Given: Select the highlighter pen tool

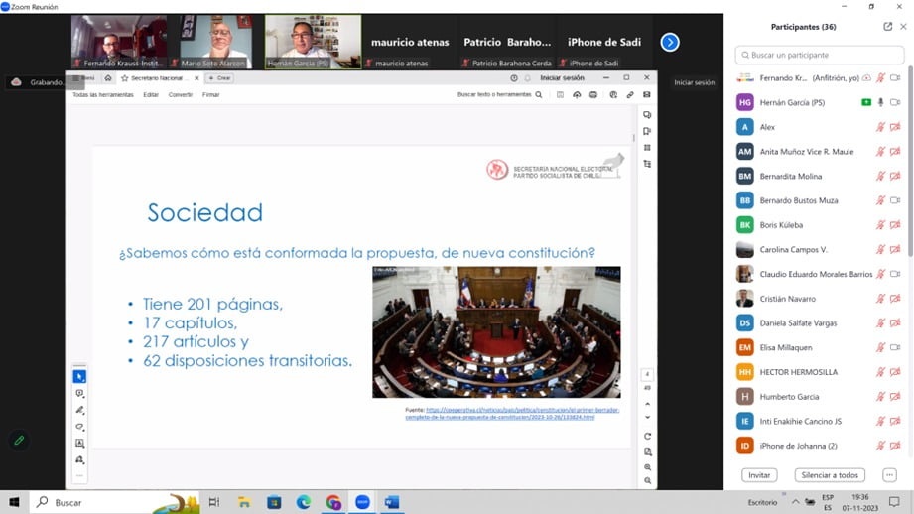Looking at the screenshot, I should click(x=80, y=410).
